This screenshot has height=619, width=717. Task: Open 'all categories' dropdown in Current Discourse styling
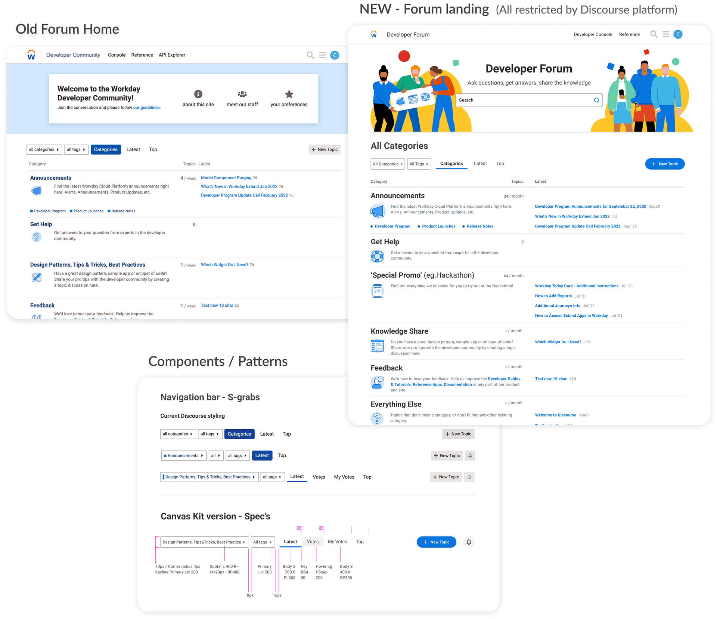tap(178, 434)
